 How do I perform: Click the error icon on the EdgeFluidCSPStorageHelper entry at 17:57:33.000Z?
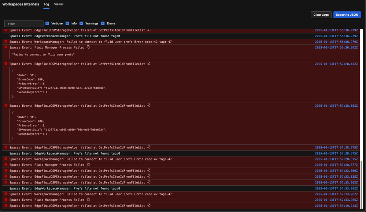(x=6, y=171)
